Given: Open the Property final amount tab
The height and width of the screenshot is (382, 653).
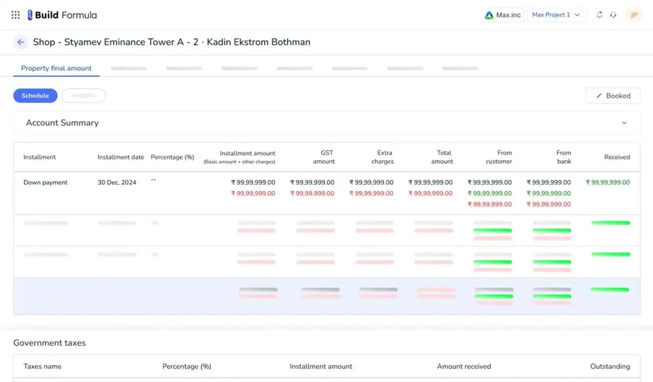Looking at the screenshot, I should click(56, 68).
